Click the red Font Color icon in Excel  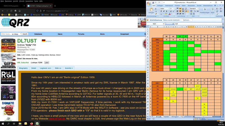click(x=170, y=14)
